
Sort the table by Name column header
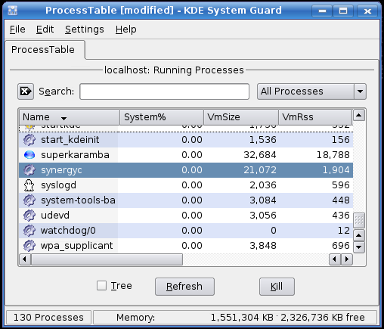(70, 117)
